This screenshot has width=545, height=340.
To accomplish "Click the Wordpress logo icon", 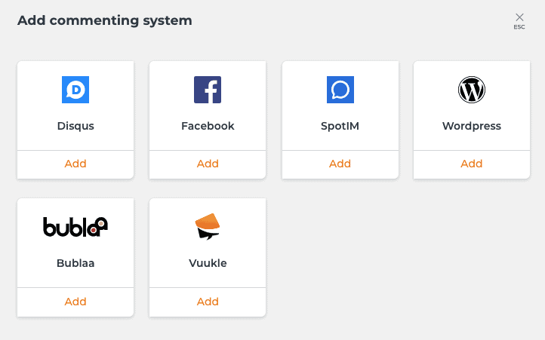I will 472,90.
